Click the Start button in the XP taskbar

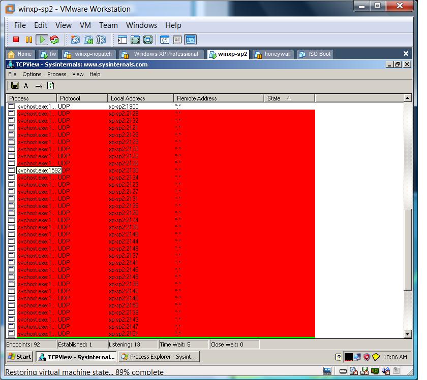point(20,357)
